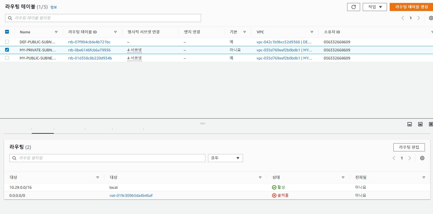Show 4 서브넷 for MY-PRIVATE-SUBN row

(x=135, y=50)
